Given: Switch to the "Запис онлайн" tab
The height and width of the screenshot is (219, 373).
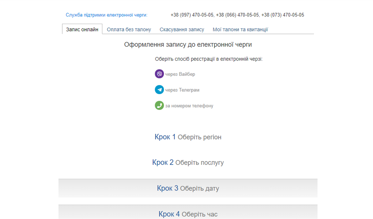Looking at the screenshot, I should (x=82, y=30).
